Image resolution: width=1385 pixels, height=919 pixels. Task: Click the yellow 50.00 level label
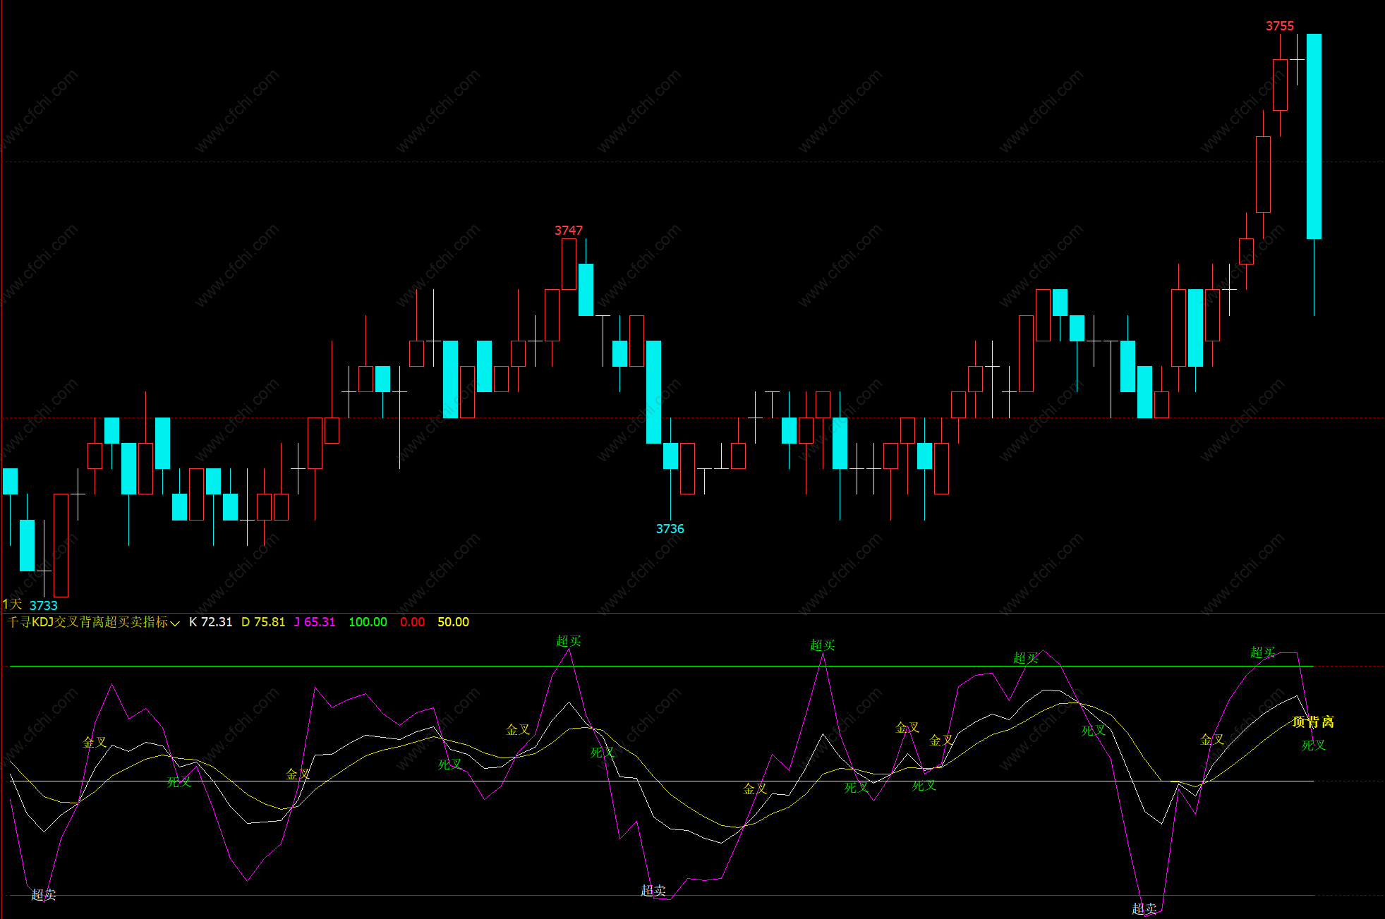(x=453, y=622)
